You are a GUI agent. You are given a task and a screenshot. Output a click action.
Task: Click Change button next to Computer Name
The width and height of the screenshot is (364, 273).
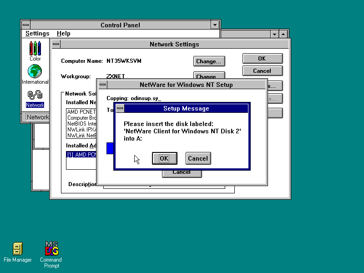click(x=209, y=61)
